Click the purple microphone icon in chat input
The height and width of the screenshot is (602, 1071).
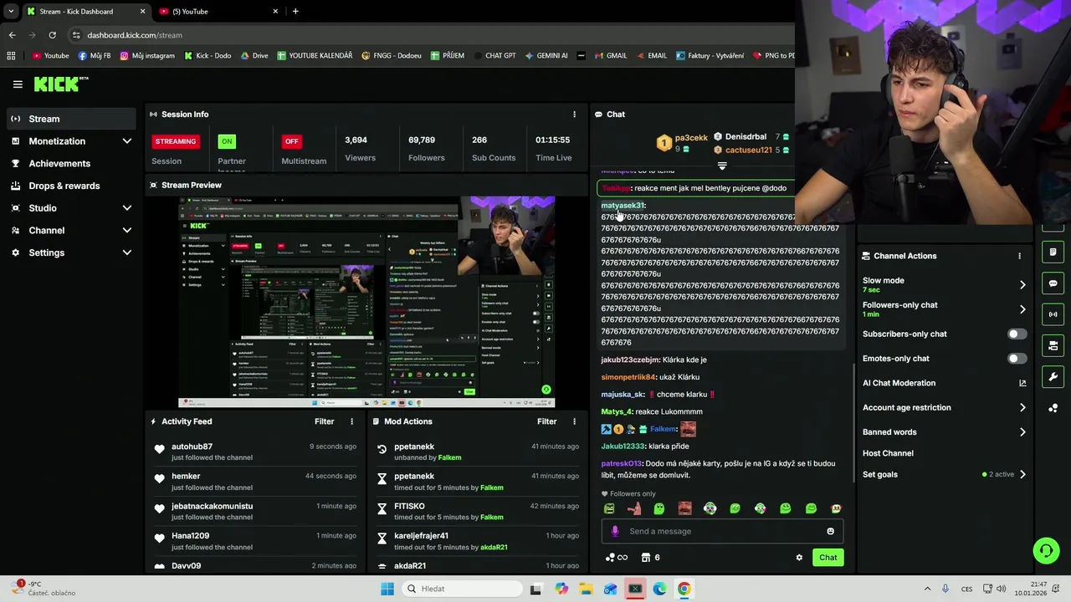pos(615,531)
